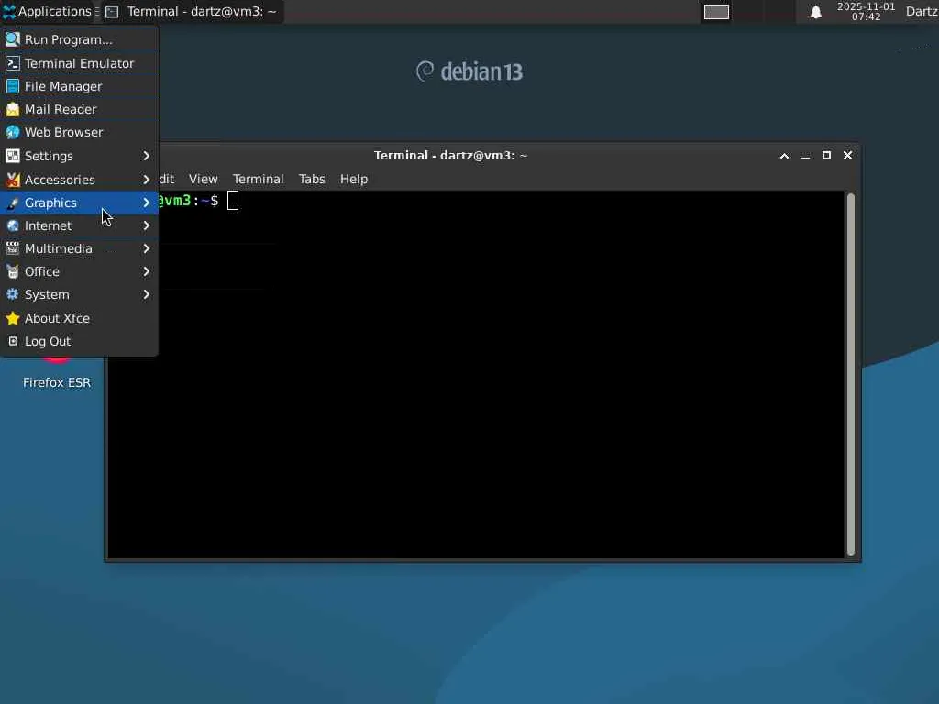Screen dimensions: 939x704
Task: Select Mail Reader menu entry label
Action: tap(61, 110)
